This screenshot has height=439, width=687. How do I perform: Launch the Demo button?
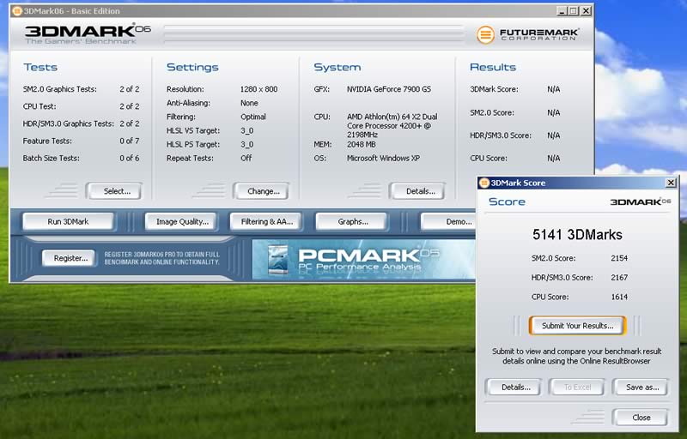tap(448, 221)
